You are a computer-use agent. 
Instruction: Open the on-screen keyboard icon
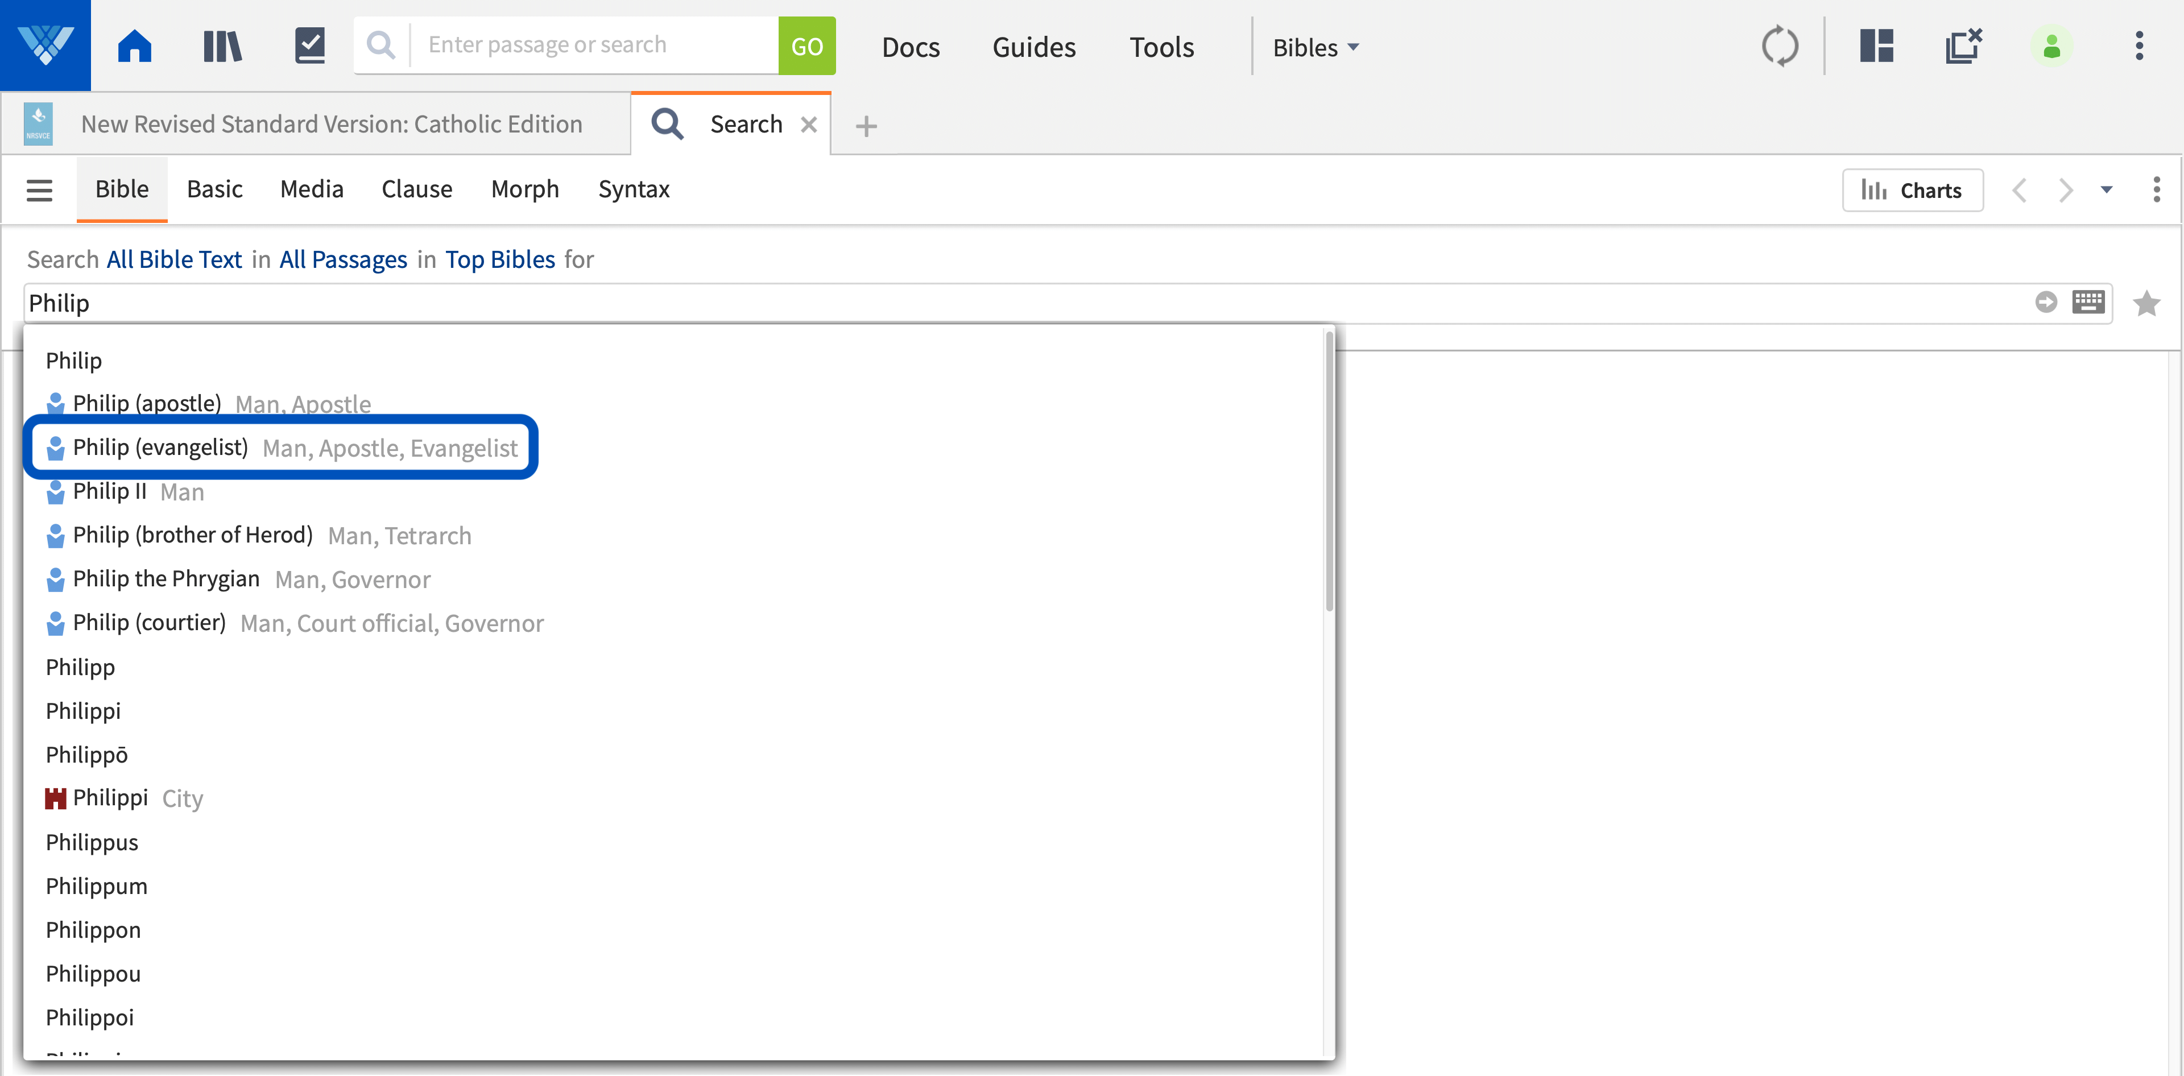click(x=2088, y=302)
